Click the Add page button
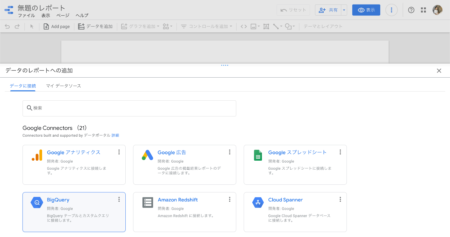Viewport: 450px width, 237px height. pyautogui.click(x=57, y=27)
